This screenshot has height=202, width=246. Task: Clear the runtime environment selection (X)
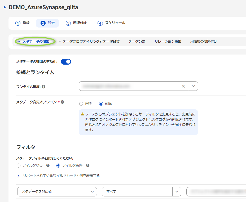(183, 86)
